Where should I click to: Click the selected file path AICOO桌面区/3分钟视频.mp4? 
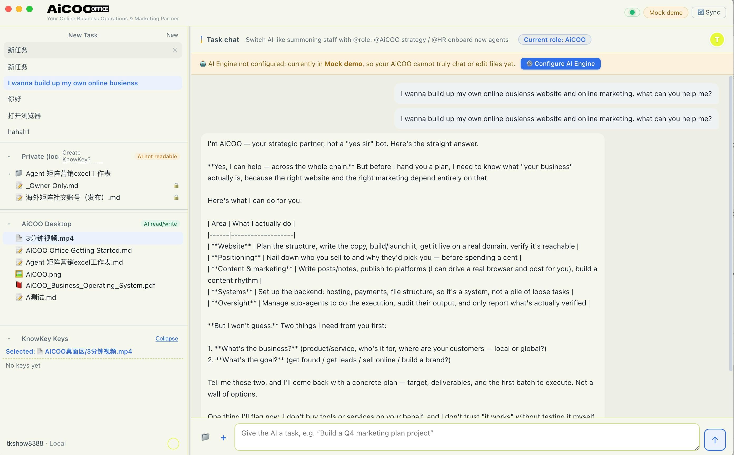point(88,351)
